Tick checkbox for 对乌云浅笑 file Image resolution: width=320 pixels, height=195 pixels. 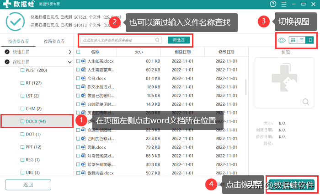(78, 156)
